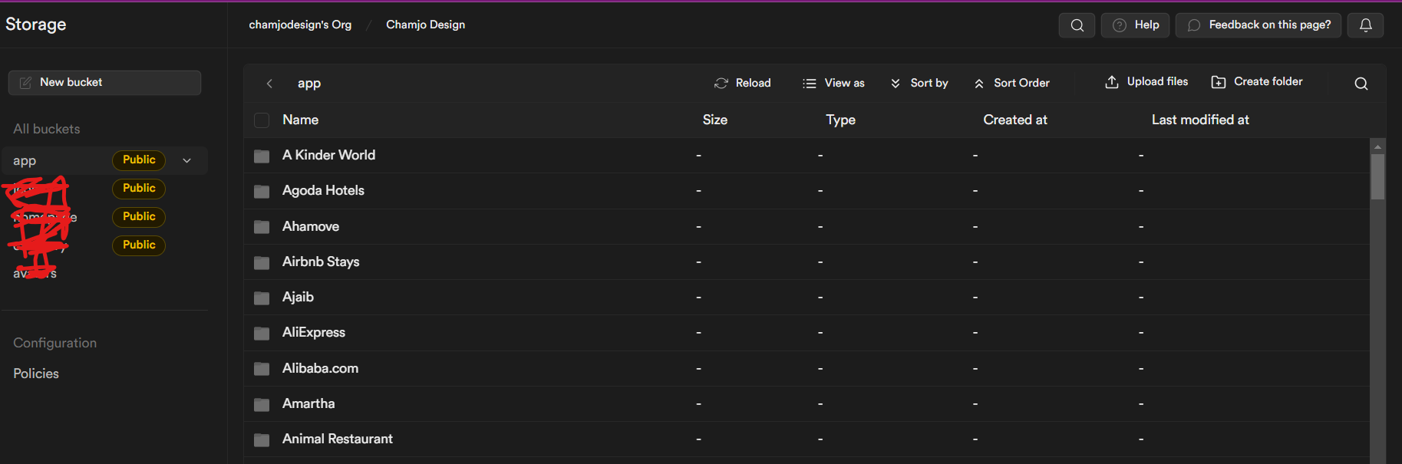Click the scrollbar up arrow
The width and height of the screenshot is (1402, 464).
pos(1377,146)
